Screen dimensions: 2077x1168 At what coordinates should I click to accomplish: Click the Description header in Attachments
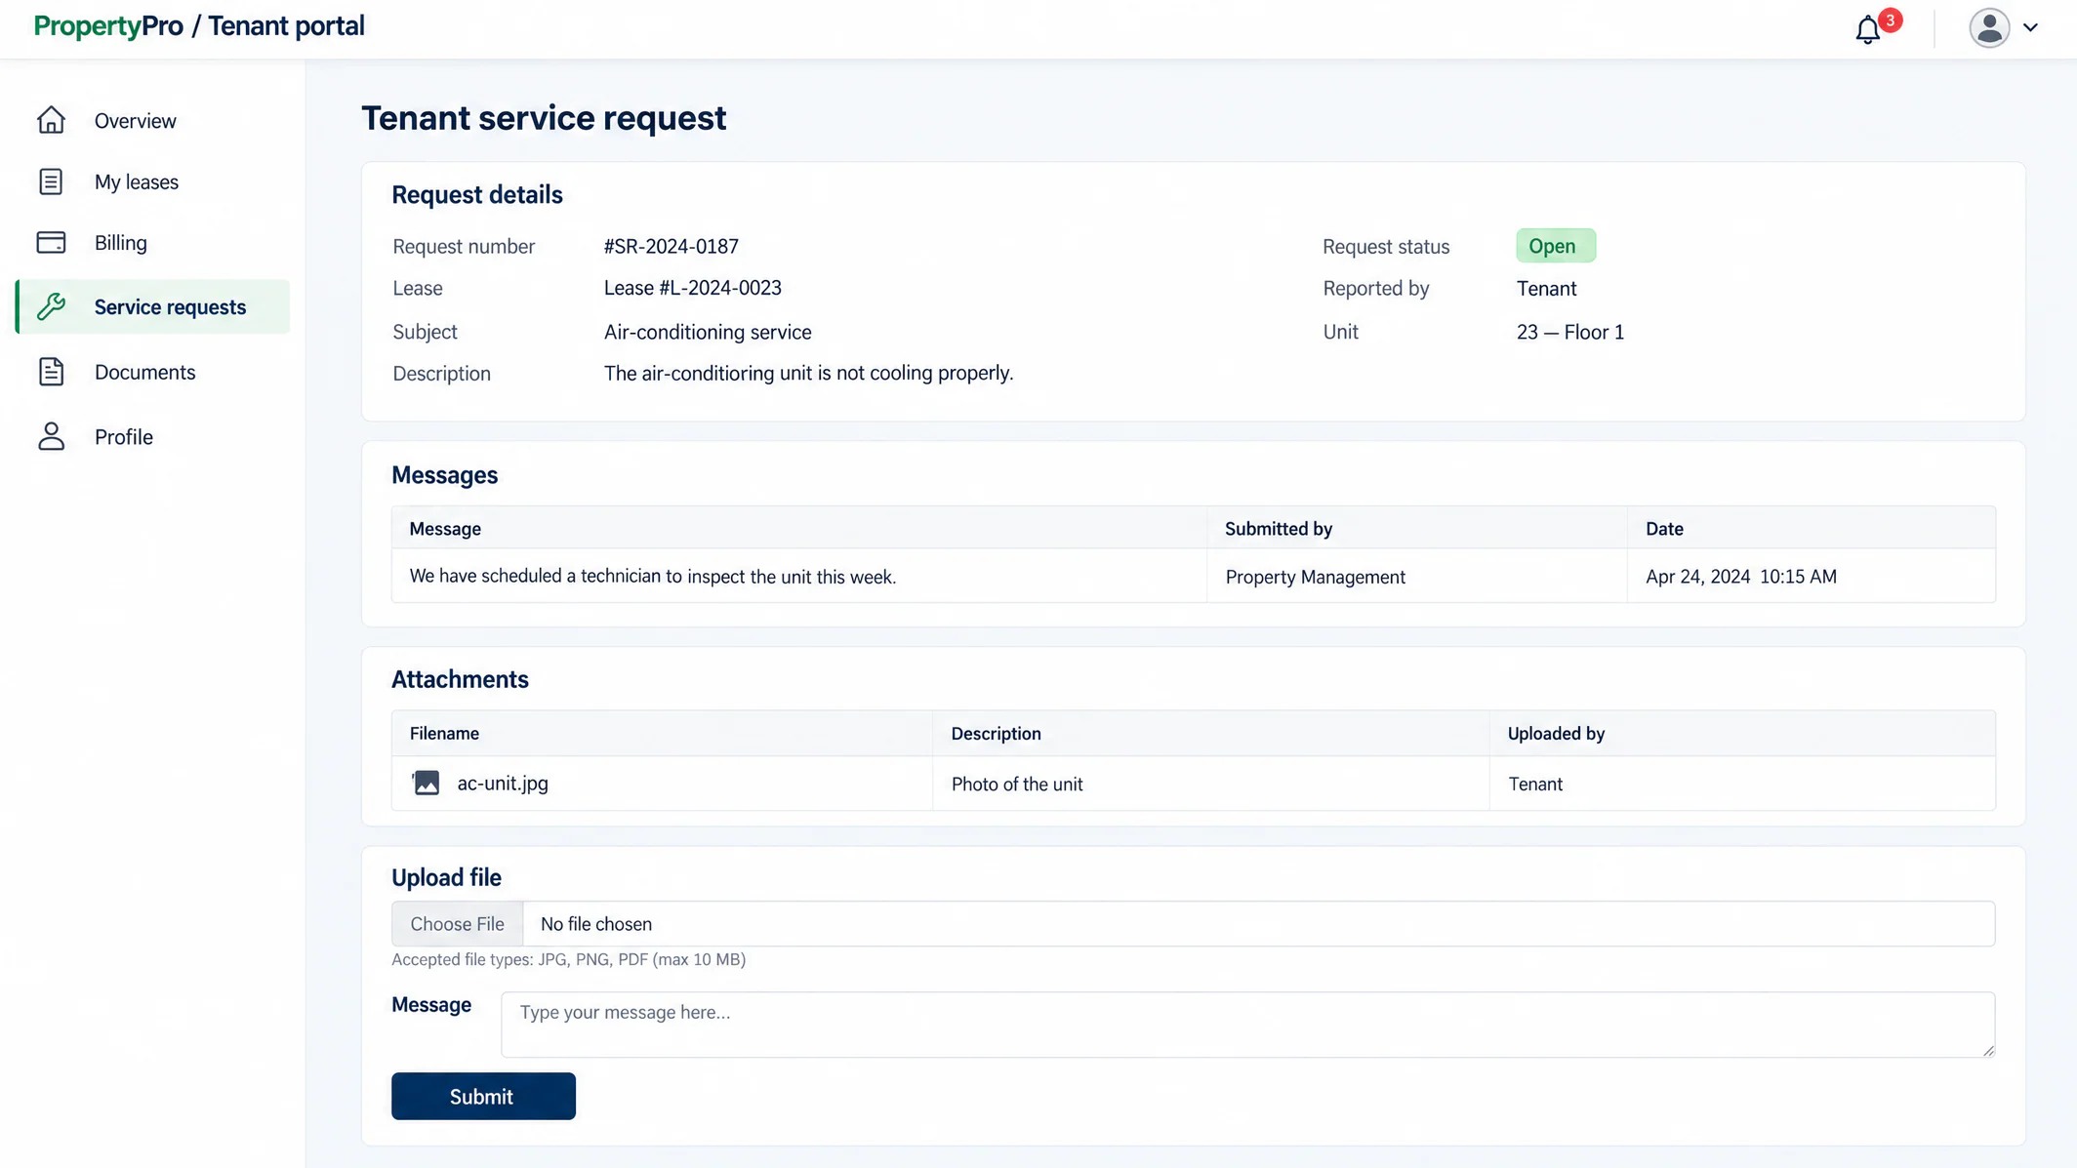coord(996,733)
